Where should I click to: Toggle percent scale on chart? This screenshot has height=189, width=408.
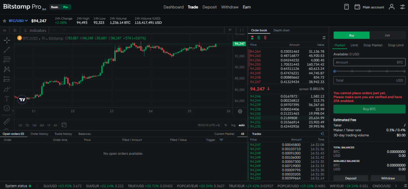[x=226, y=125]
